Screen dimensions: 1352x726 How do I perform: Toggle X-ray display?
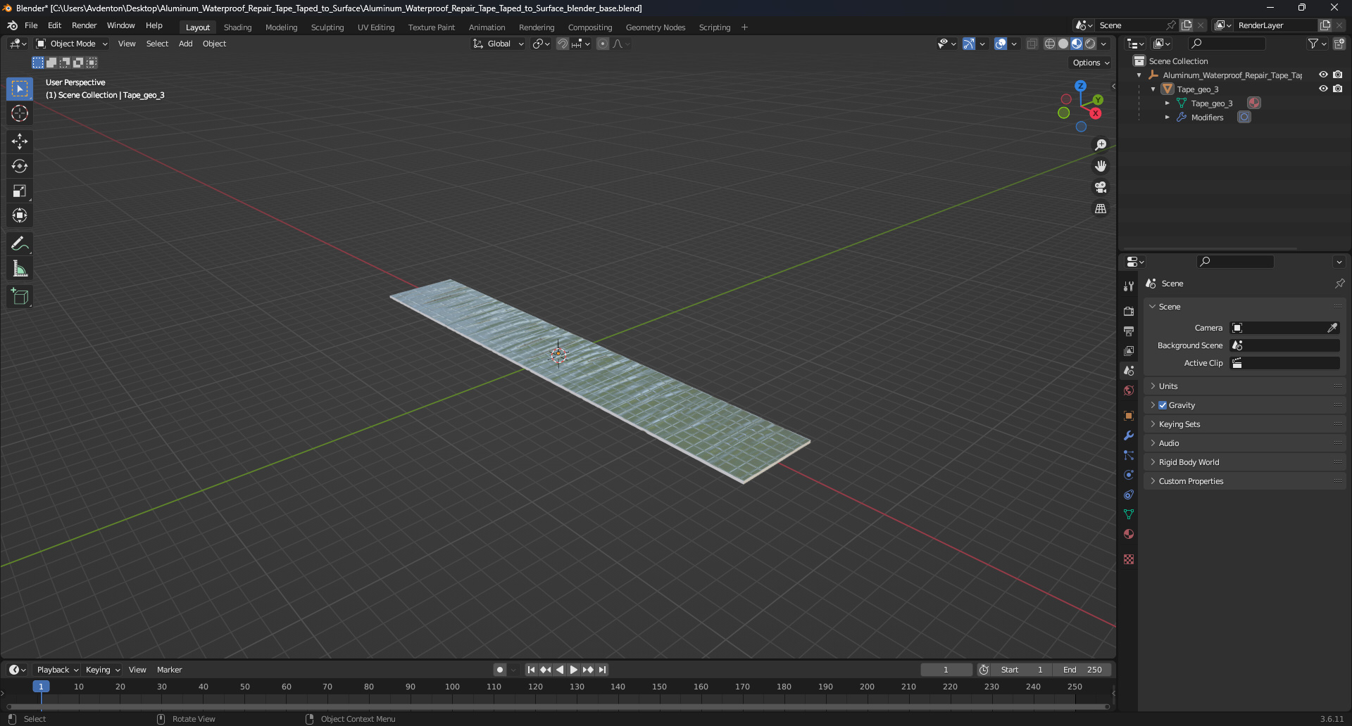tap(1032, 44)
